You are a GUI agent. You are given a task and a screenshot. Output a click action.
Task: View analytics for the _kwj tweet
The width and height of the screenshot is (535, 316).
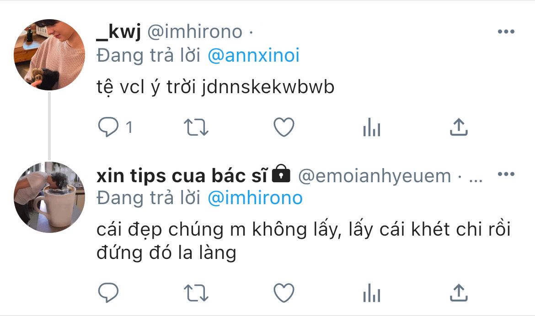(x=372, y=127)
